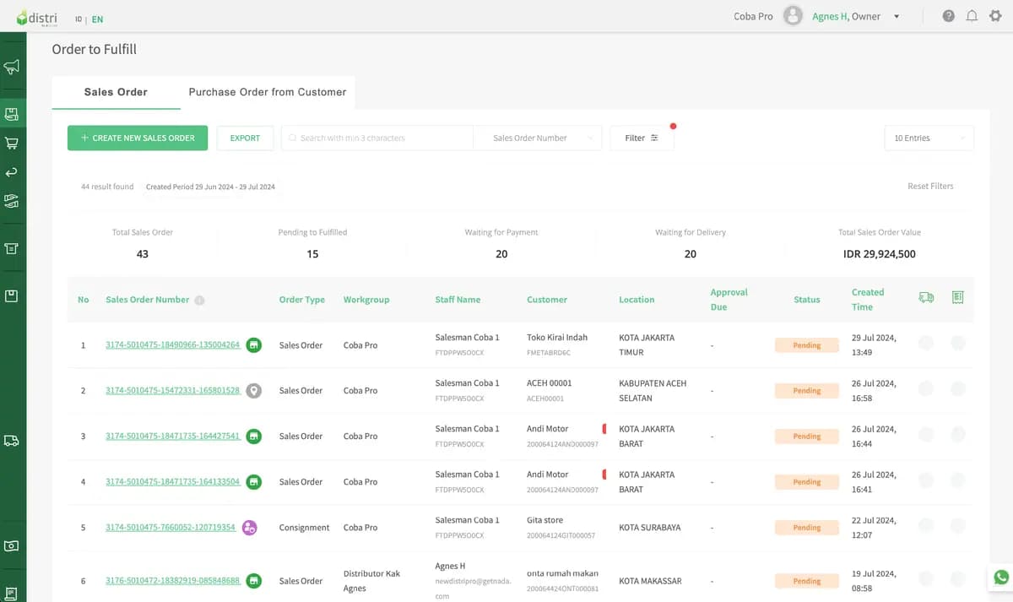Click the consignment icon on order 120719354 row
The height and width of the screenshot is (602, 1013).
249,528
